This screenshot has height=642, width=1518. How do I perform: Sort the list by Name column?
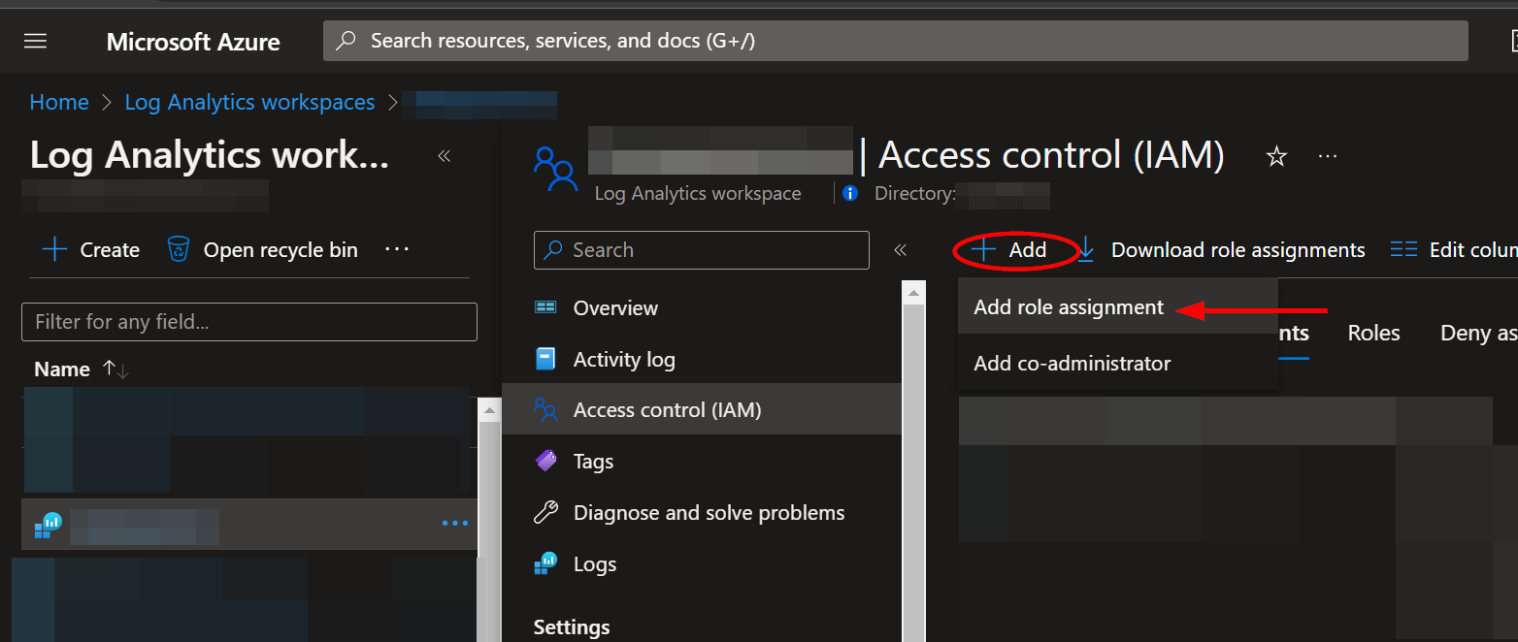pos(62,369)
